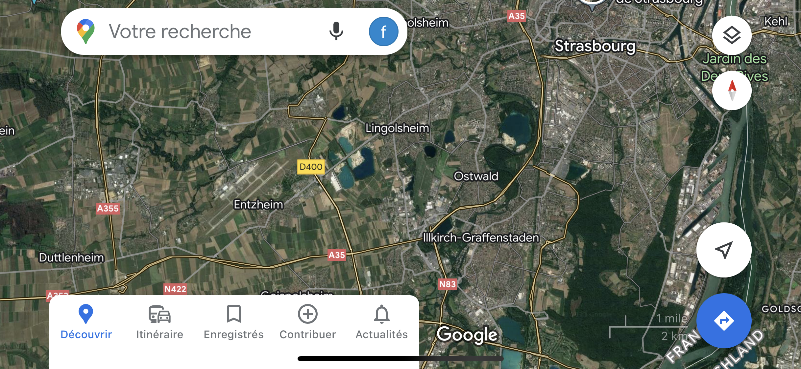Select the Contribuer tab
The width and height of the screenshot is (801, 369).
[x=307, y=322]
